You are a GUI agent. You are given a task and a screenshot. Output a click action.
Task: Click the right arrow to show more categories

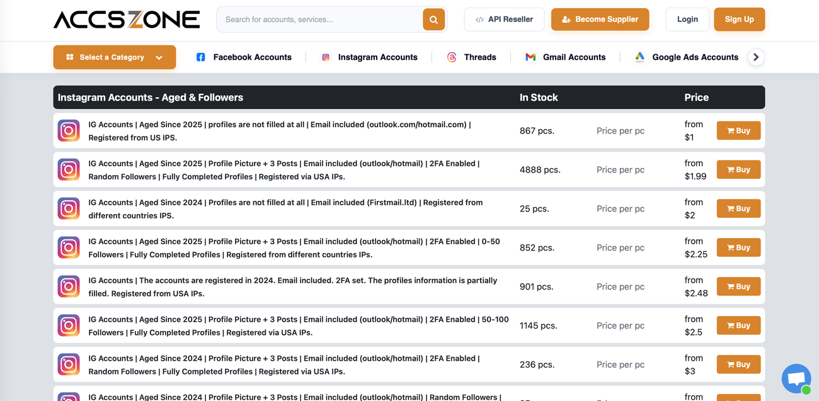[756, 57]
